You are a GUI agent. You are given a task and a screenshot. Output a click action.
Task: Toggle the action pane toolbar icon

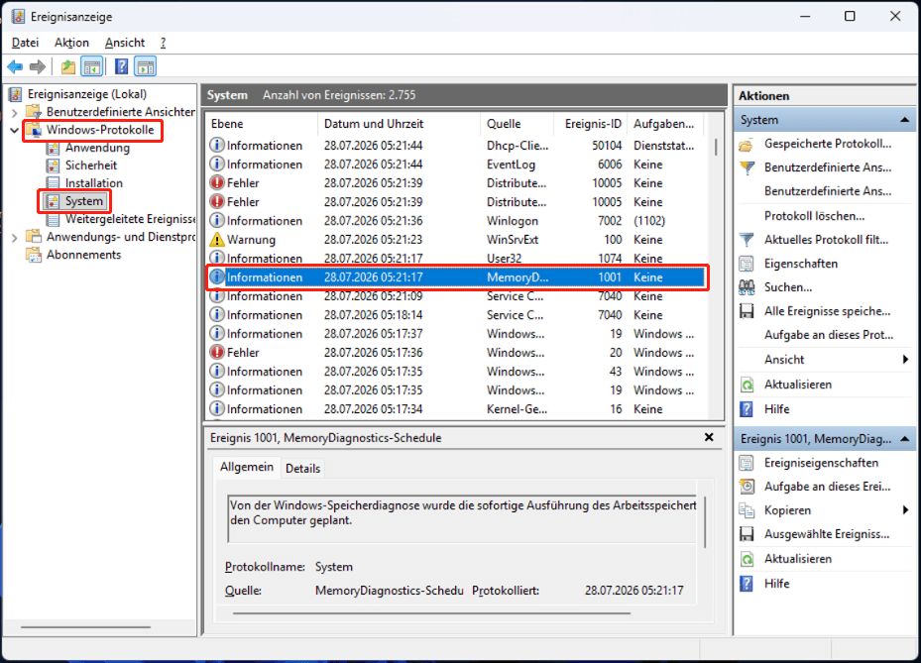tap(145, 67)
